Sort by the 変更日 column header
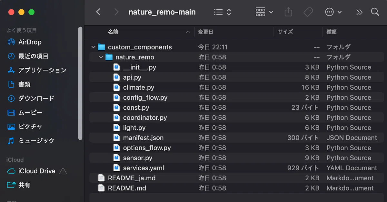The height and width of the screenshot is (202, 387). point(205,32)
